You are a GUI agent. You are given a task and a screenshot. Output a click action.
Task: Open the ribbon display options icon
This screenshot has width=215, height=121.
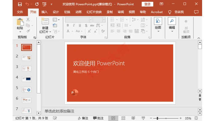(161, 4)
